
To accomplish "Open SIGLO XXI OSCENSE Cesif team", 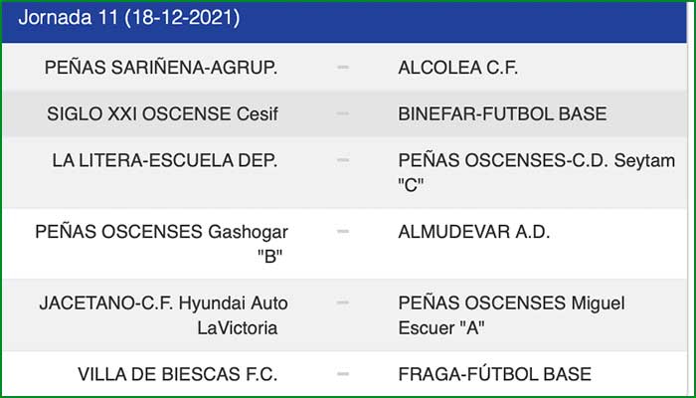I will 163,113.
